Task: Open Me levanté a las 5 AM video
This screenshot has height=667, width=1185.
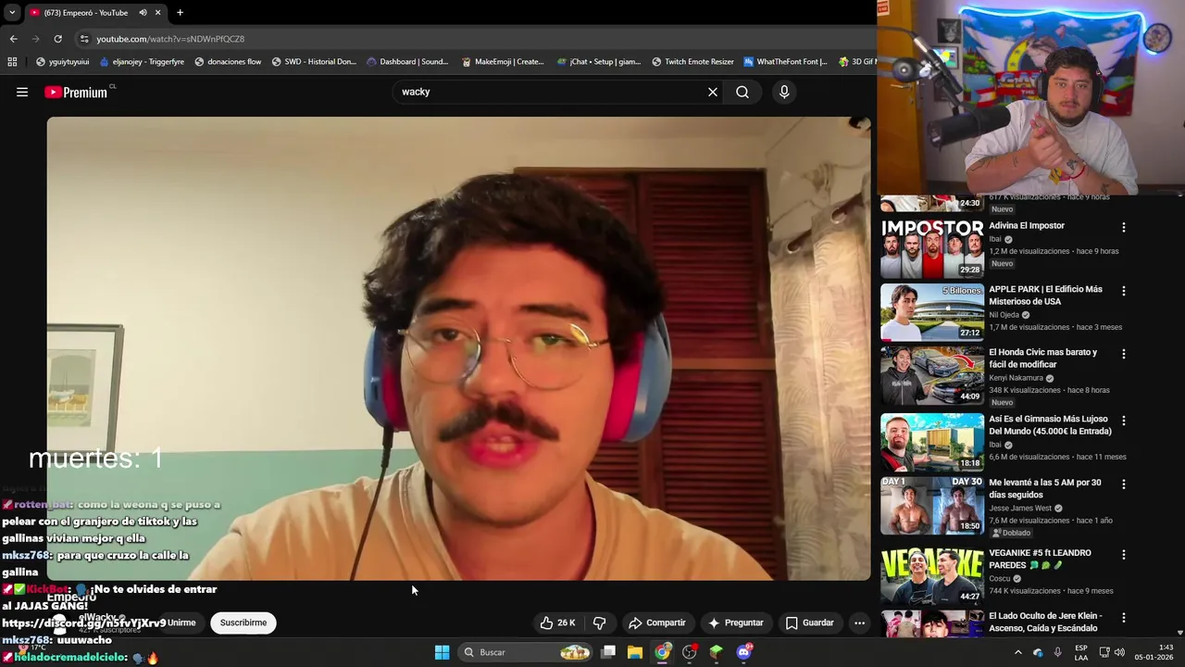Action: (1045, 488)
